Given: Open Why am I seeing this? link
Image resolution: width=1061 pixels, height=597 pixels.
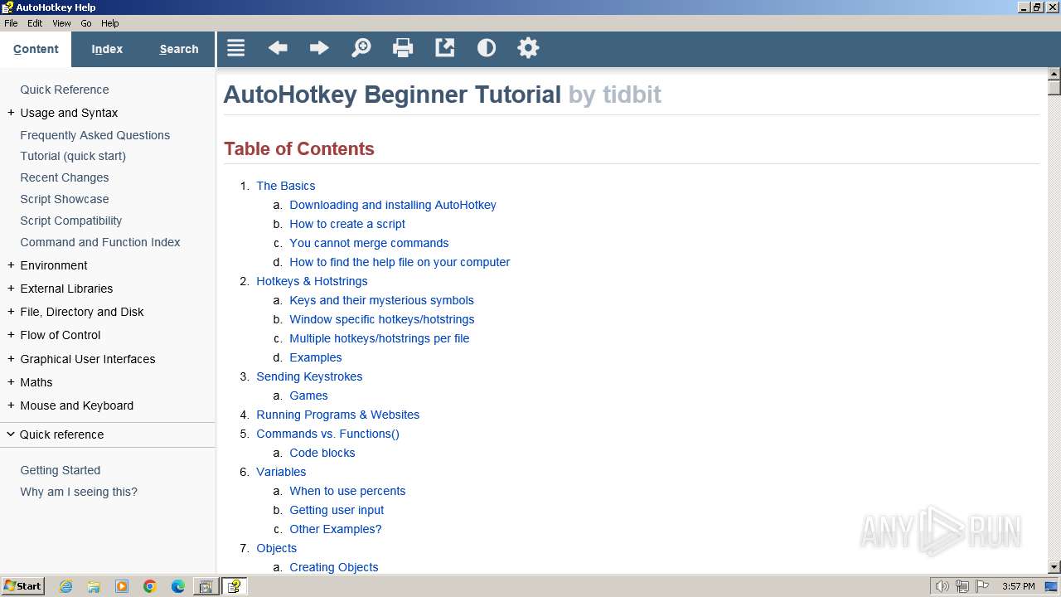Looking at the screenshot, I should click(79, 492).
